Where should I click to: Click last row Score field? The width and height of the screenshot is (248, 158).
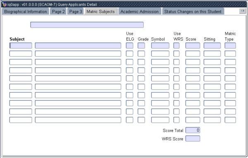pyautogui.click(x=193, y=120)
